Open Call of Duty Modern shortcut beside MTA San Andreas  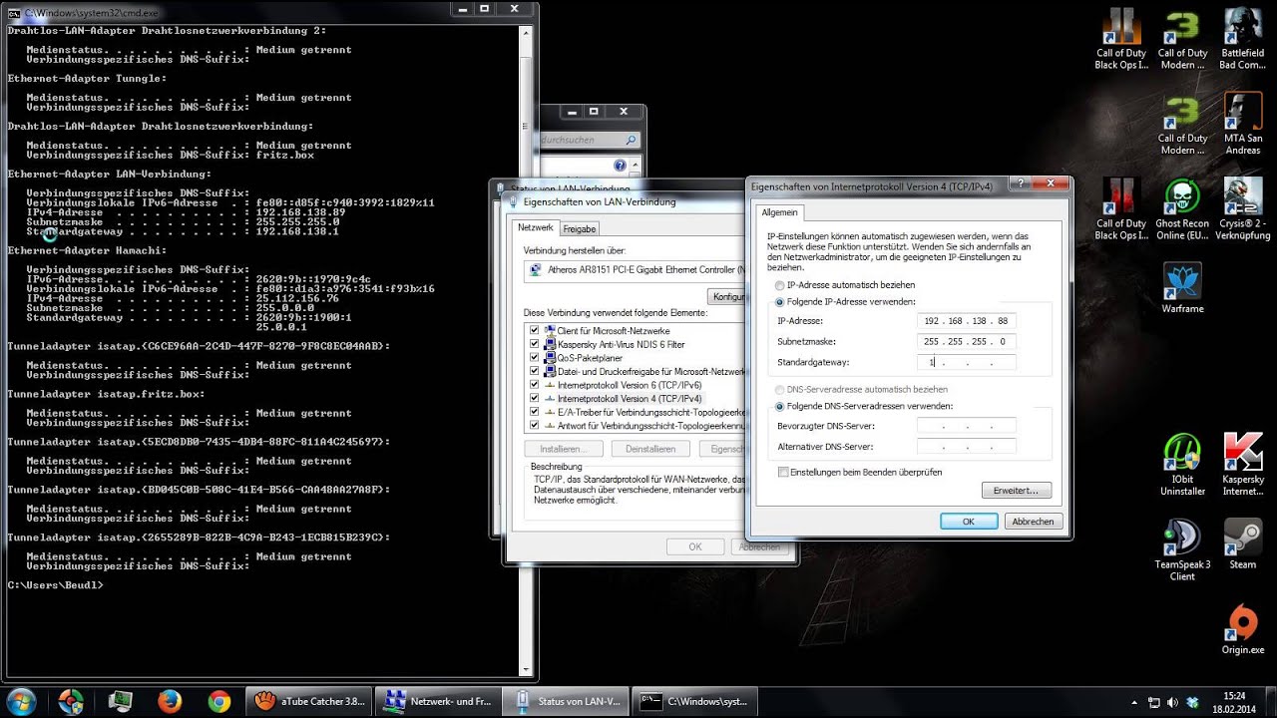coord(1182,125)
